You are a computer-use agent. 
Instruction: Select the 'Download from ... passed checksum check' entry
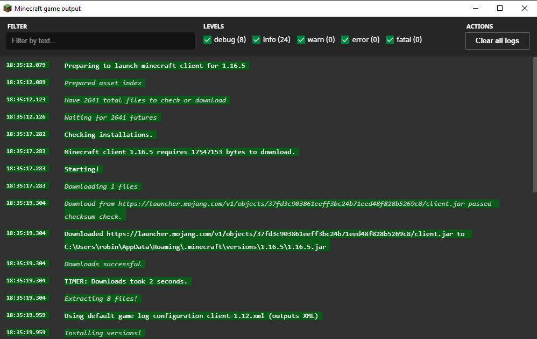(x=281, y=210)
